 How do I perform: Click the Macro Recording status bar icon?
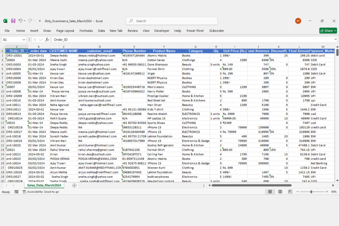[x=17, y=192]
